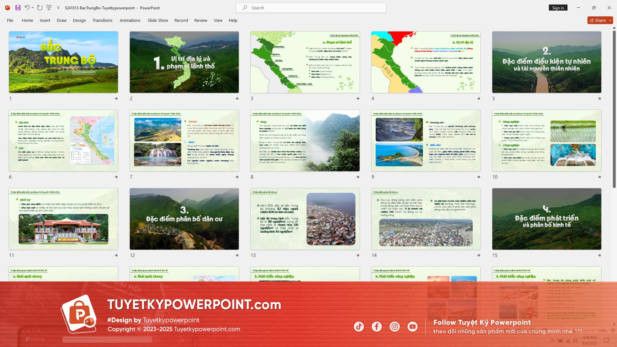Open the Customize Quick Access Toolbar dropdown
This screenshot has height=347, width=617.
coord(58,8)
